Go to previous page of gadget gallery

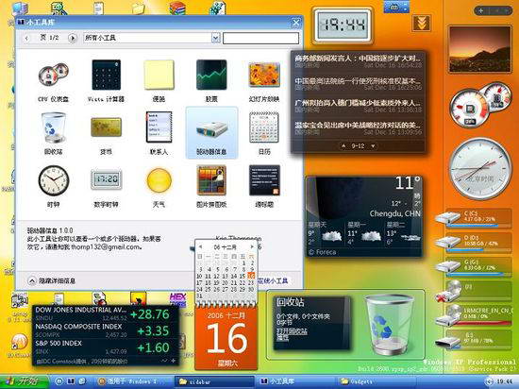(26, 38)
